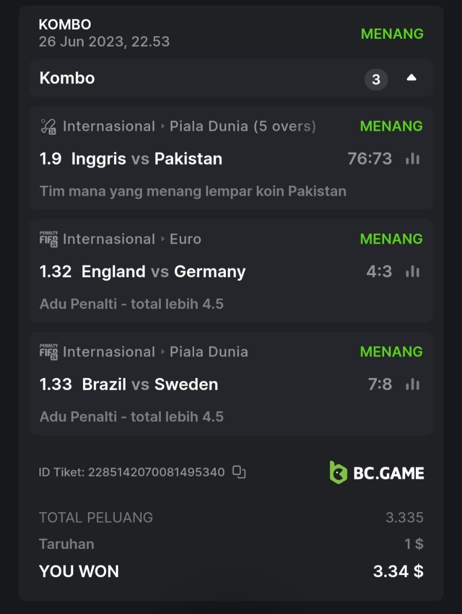
Task: Select the Piala Dunia (5 overs) league
Action: coord(242,126)
